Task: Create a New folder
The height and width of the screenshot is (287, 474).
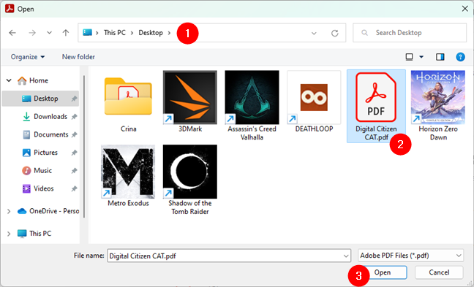Action: [x=78, y=57]
